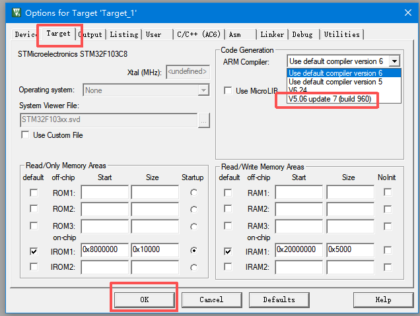Select IROM1 Startup radio button

(193, 251)
